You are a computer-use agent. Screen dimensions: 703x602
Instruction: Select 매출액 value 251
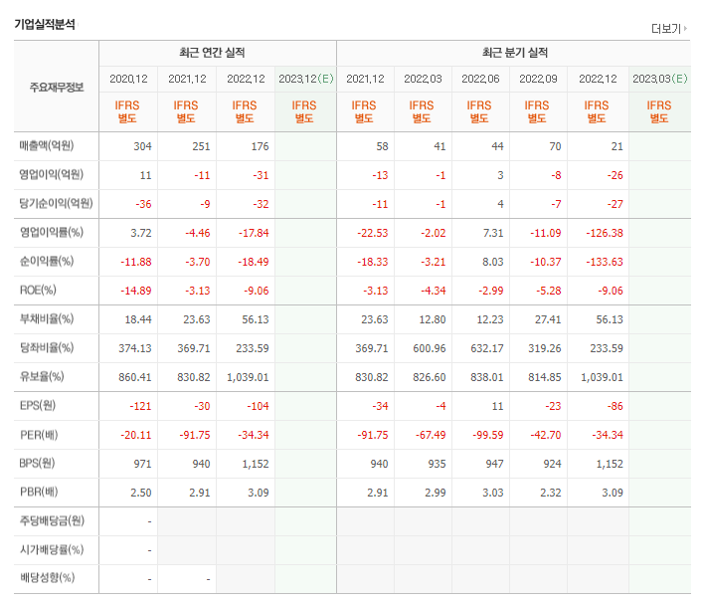coord(201,146)
